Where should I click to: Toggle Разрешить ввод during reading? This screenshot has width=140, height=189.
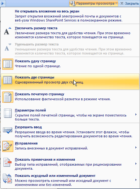[x=70, y=132]
